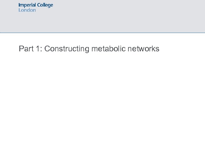Click the capital "I" in "Imperial"
The width and height of the screenshot is (205, 154).
pos(19,5)
